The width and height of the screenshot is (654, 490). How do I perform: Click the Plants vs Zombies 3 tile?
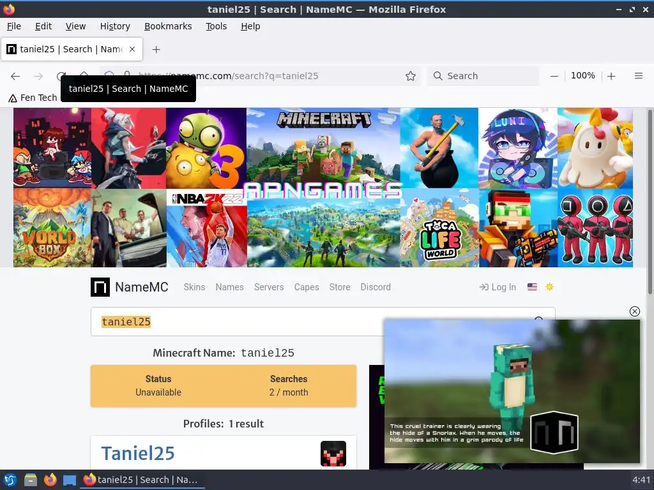[206, 148]
